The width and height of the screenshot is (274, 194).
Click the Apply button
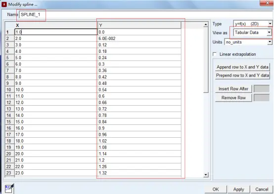[238, 189]
